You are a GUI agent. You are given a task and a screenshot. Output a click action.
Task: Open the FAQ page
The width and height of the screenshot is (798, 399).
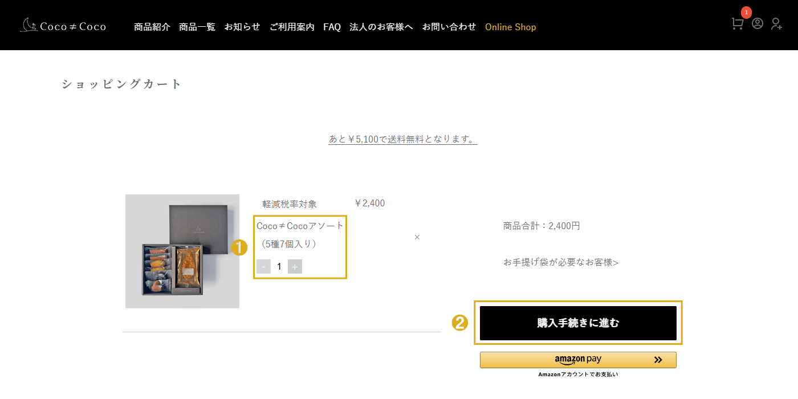[x=332, y=27]
